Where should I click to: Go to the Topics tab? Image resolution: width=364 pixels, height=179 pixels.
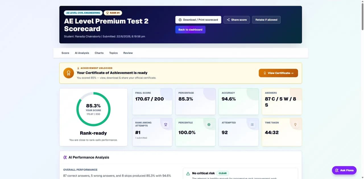(113, 53)
